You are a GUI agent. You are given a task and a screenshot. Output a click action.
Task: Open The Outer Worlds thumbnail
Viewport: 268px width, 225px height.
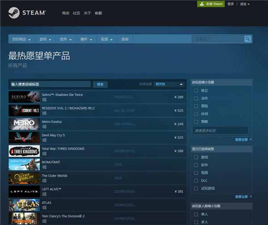pyautogui.click(x=24, y=178)
